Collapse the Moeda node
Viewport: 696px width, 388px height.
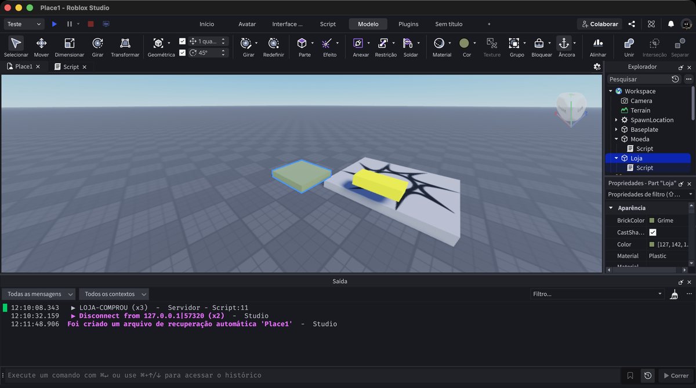click(617, 139)
